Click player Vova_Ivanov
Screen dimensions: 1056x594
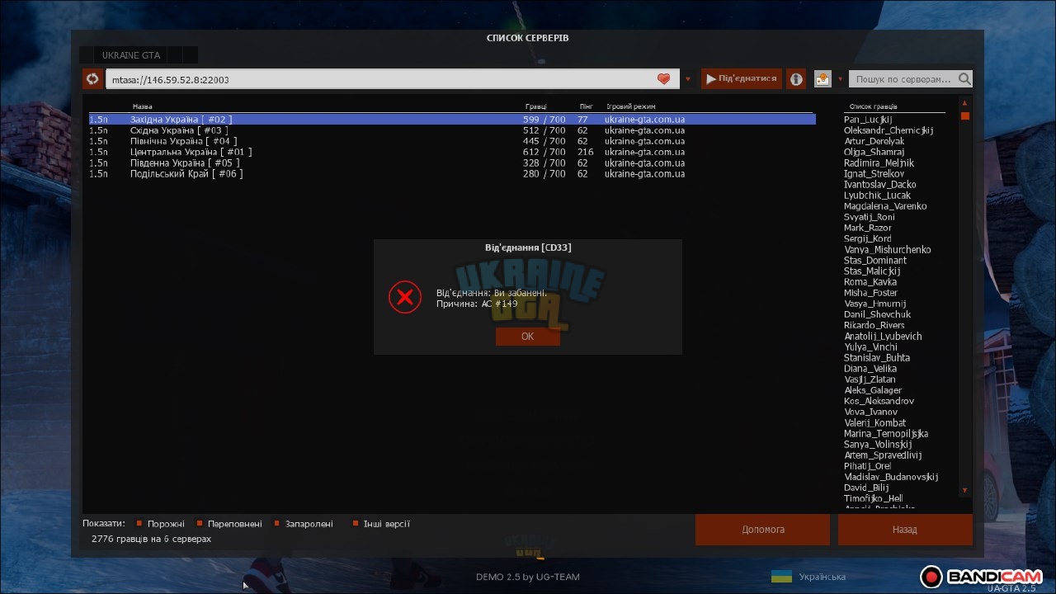870,412
